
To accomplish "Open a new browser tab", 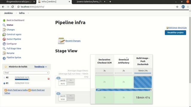I will point(110,1).
